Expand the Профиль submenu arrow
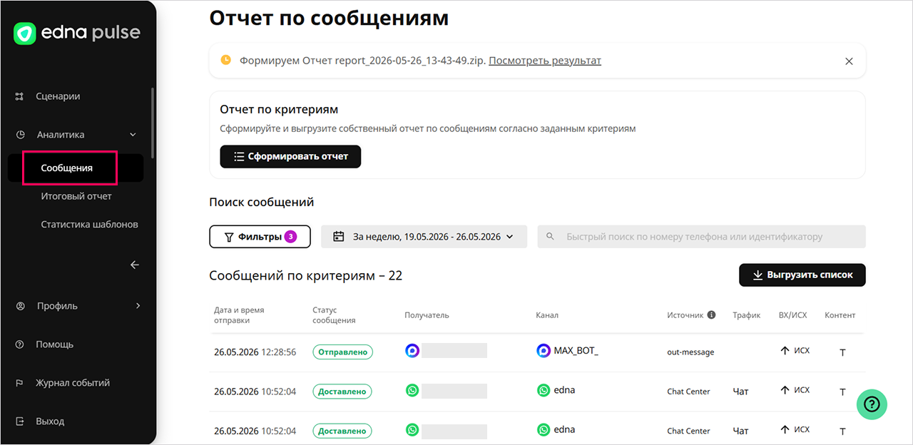The width and height of the screenshot is (913, 445). (138, 306)
